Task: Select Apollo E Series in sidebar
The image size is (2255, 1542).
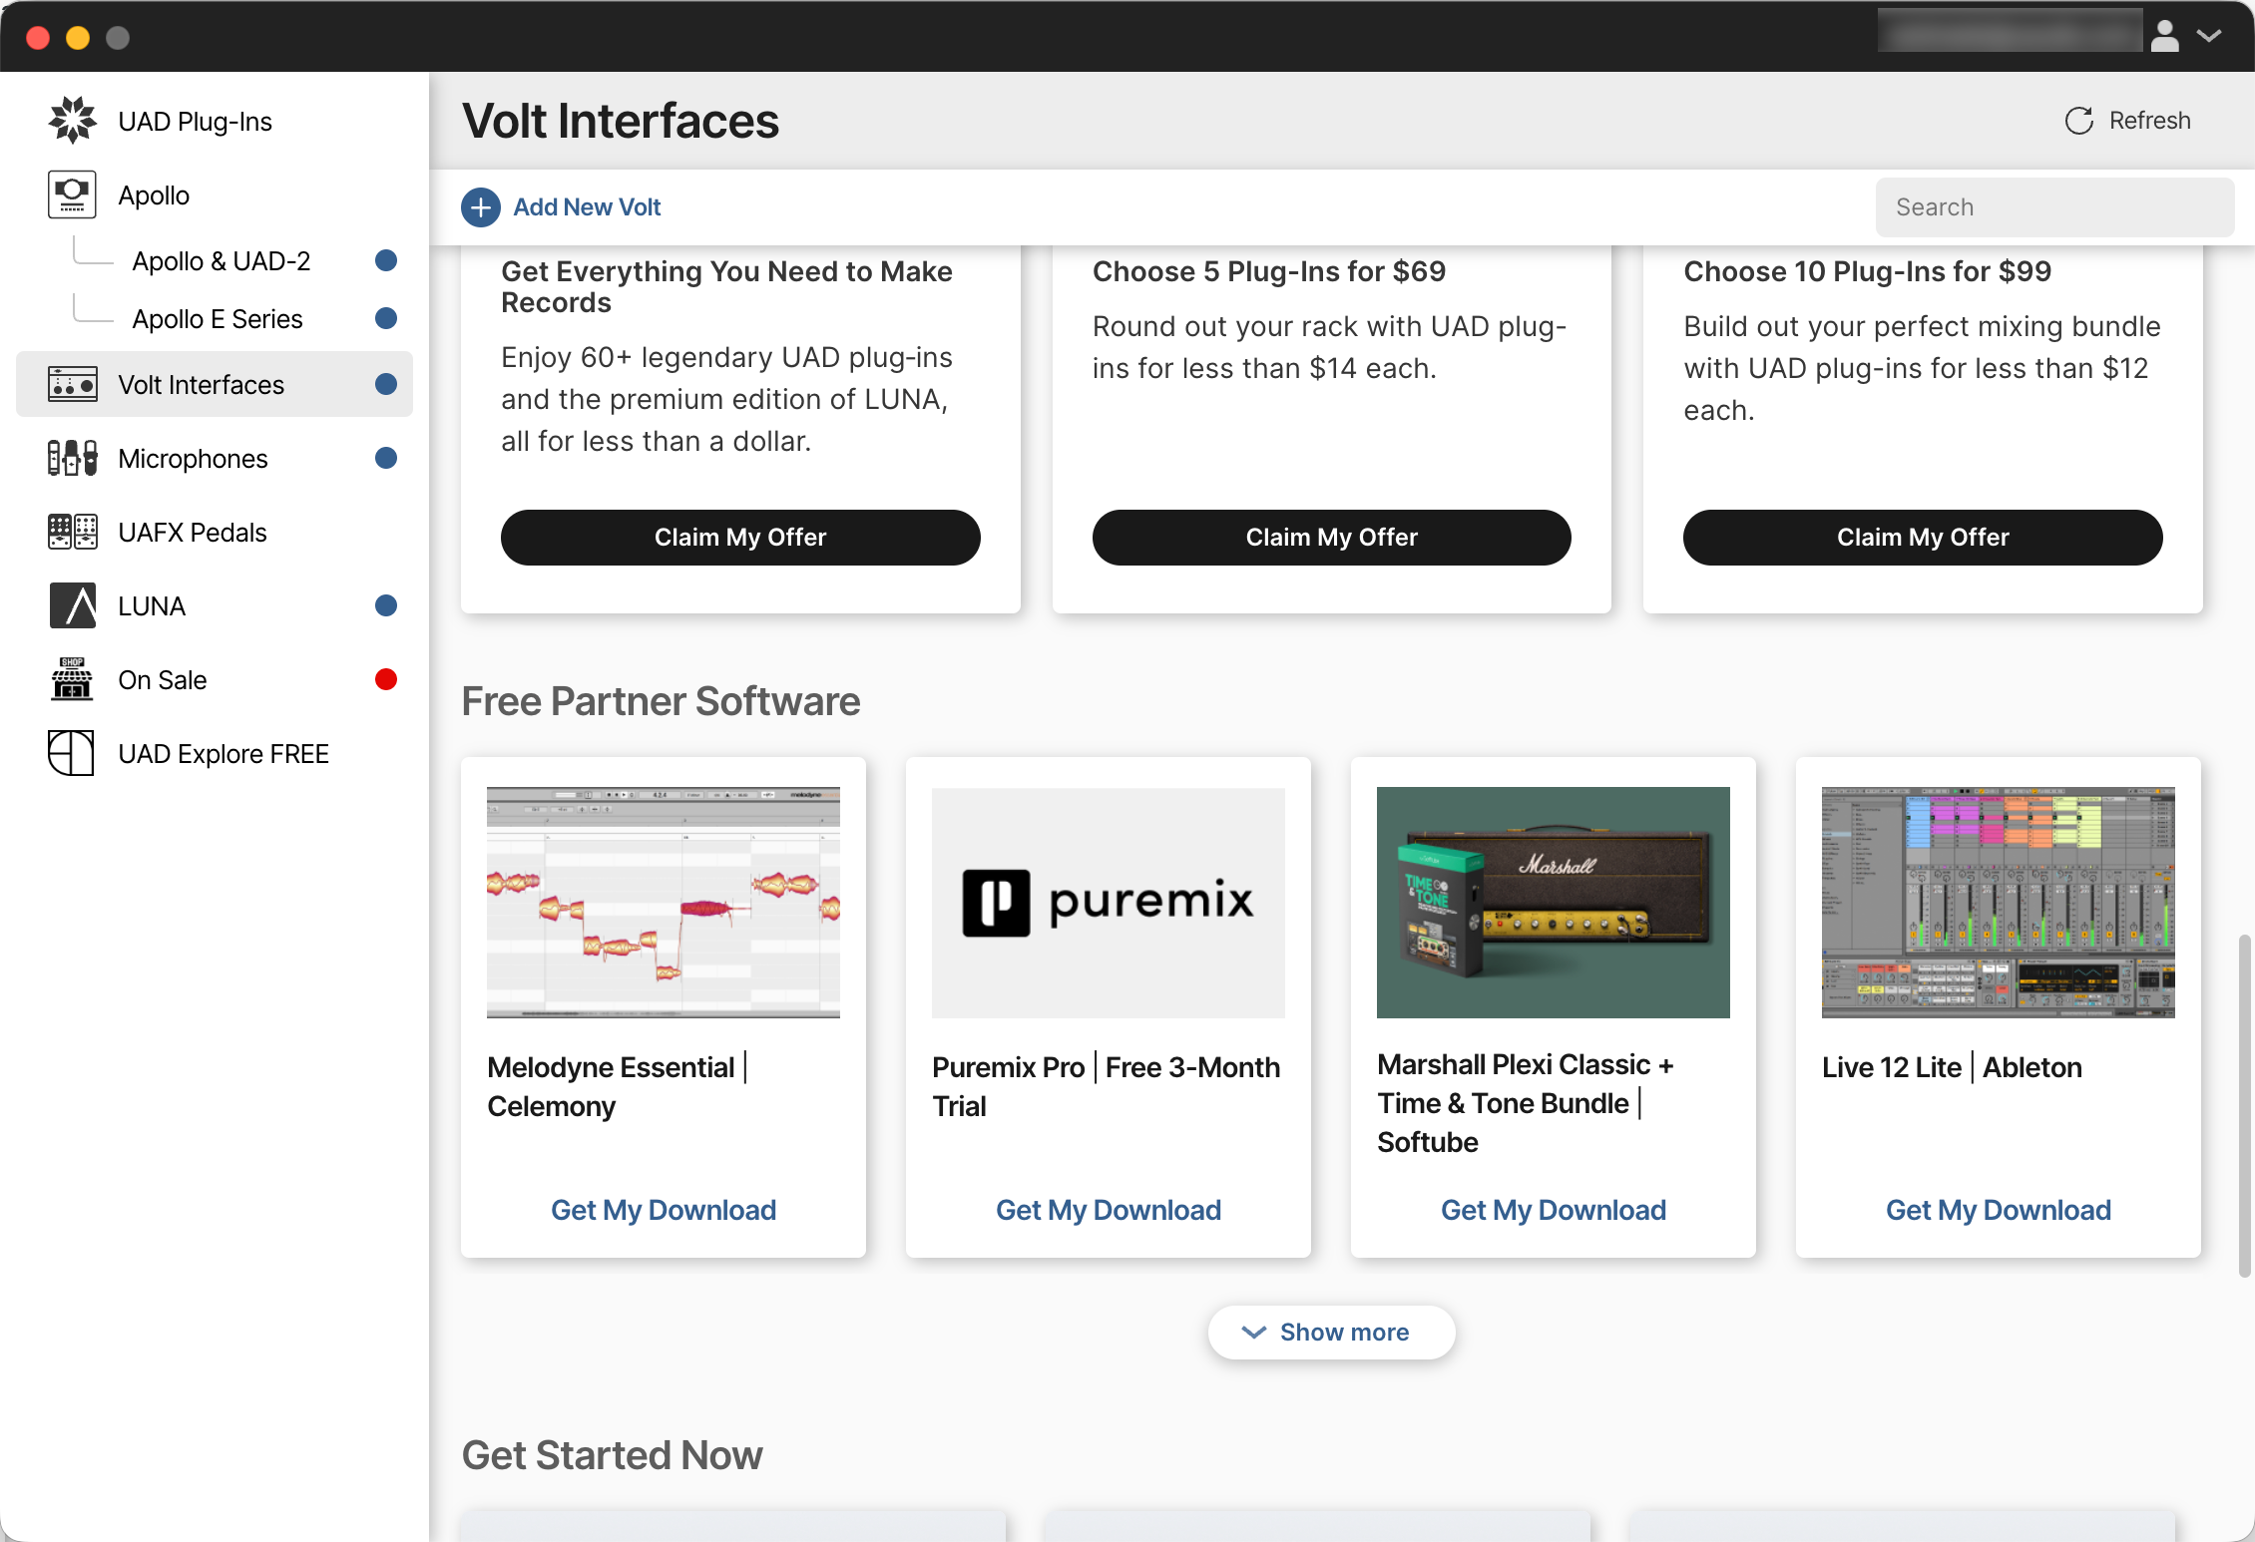Action: click(x=218, y=319)
